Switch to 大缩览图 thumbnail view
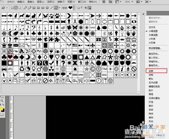Screen dimensions: 169x139 click(153, 35)
